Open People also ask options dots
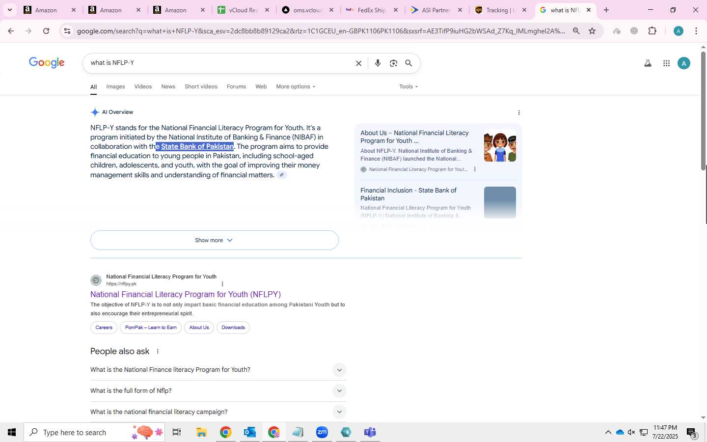 click(x=158, y=351)
